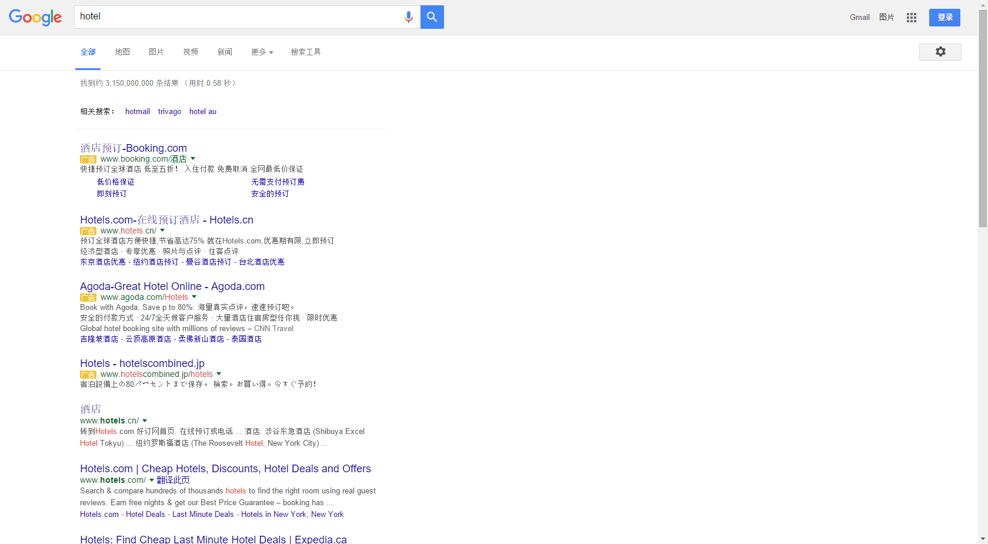988x544 pixels.
Task: Open 低价格保证 sitelink
Action: [116, 182]
